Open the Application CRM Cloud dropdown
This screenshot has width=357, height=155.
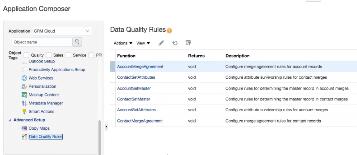[x=62, y=31]
